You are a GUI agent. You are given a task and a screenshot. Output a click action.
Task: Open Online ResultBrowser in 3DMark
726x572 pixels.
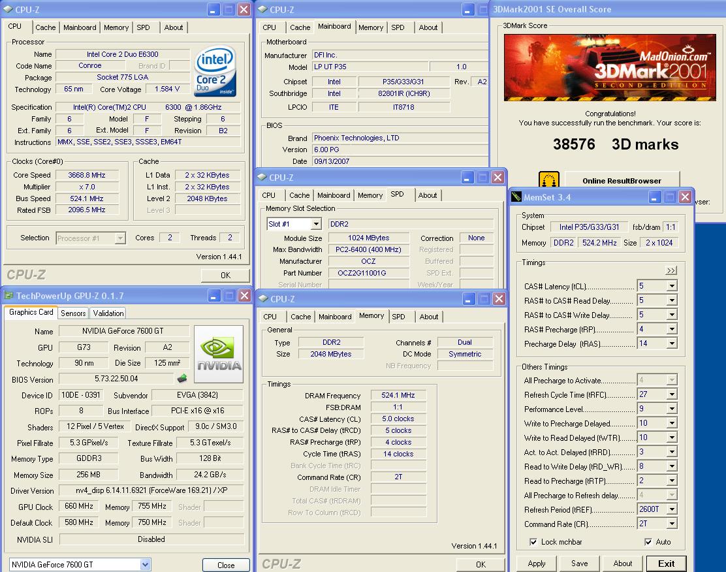click(622, 181)
